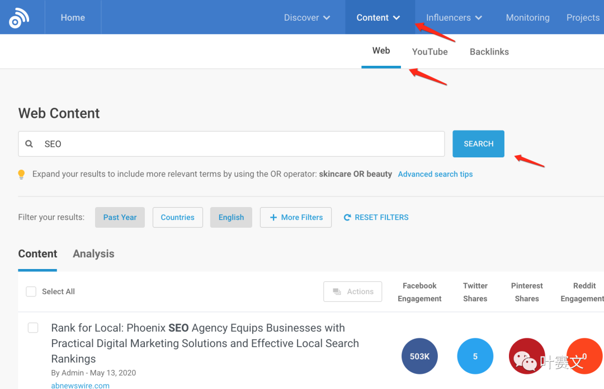Switch to the YouTube sub-tab
604x389 pixels.
[x=430, y=52]
